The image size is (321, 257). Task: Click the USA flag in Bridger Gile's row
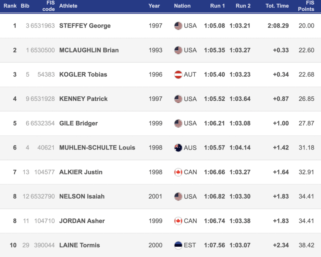pyautogui.click(x=178, y=123)
